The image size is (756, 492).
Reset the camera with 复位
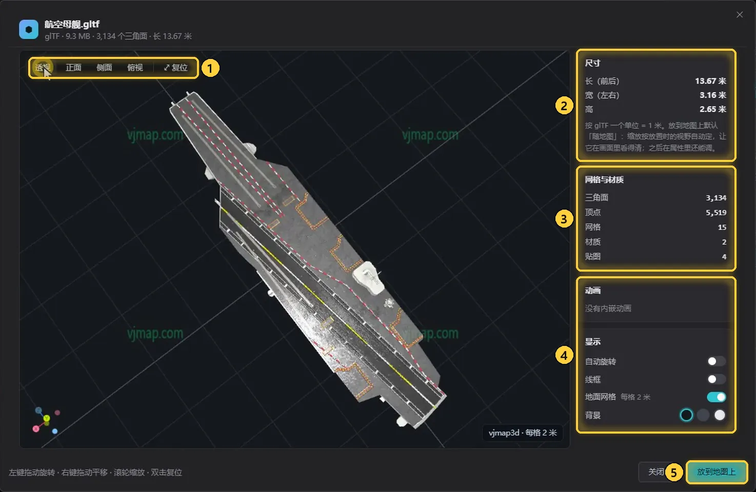pos(175,68)
